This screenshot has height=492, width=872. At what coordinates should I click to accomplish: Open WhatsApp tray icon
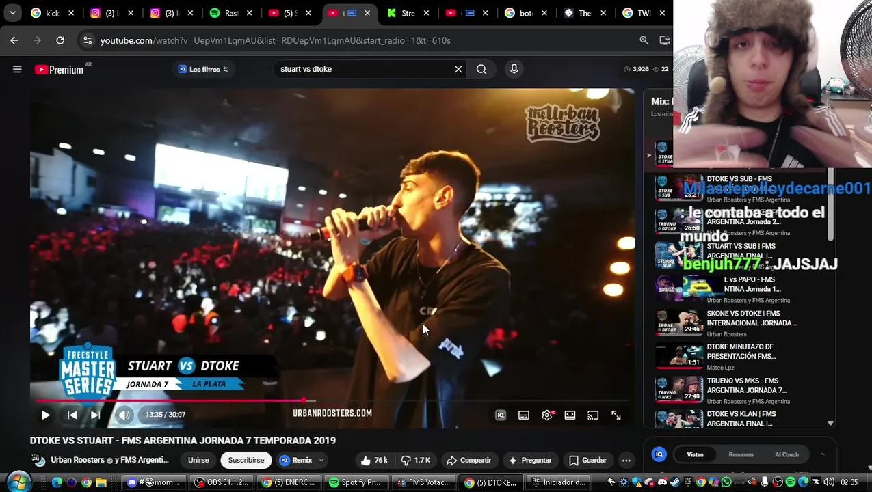[x=726, y=482]
